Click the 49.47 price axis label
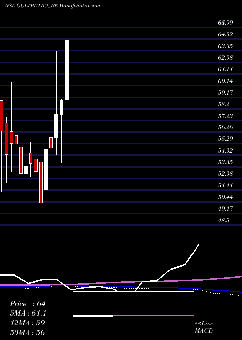 tap(226, 208)
